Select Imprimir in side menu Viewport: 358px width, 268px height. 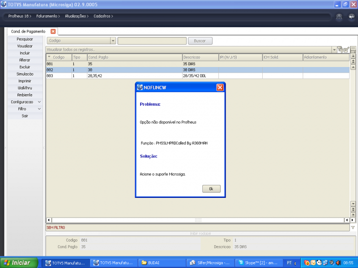point(25,81)
